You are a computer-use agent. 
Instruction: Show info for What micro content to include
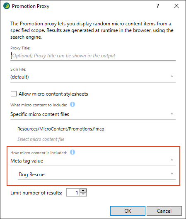(x=72, y=104)
